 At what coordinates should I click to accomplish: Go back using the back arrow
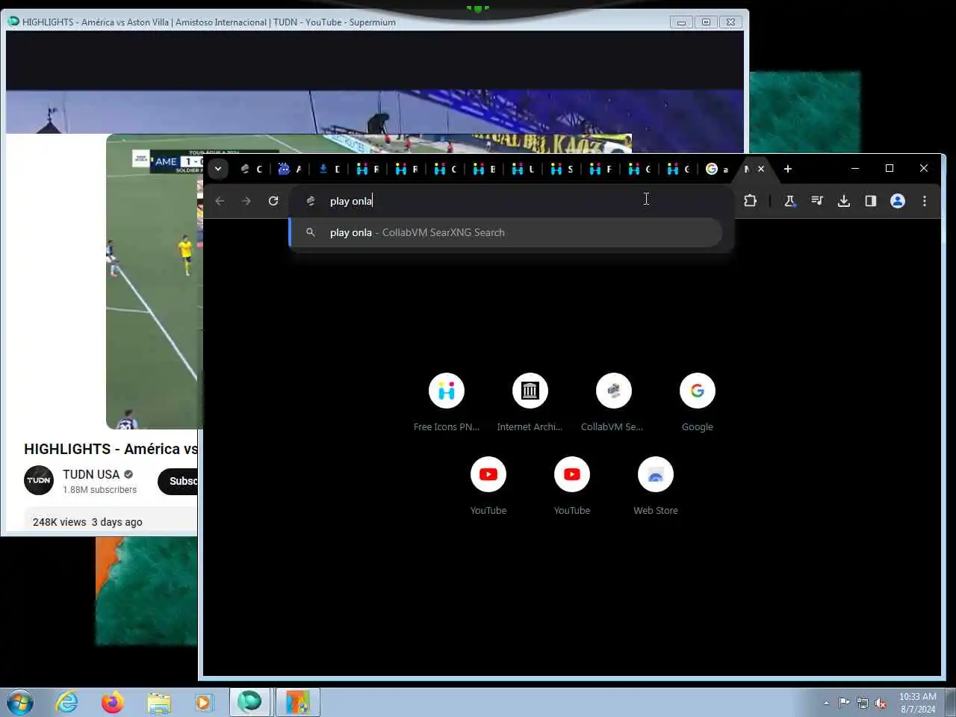click(220, 201)
